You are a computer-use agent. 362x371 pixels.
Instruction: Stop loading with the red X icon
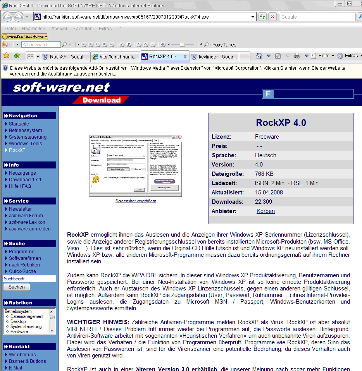tap(272, 17)
